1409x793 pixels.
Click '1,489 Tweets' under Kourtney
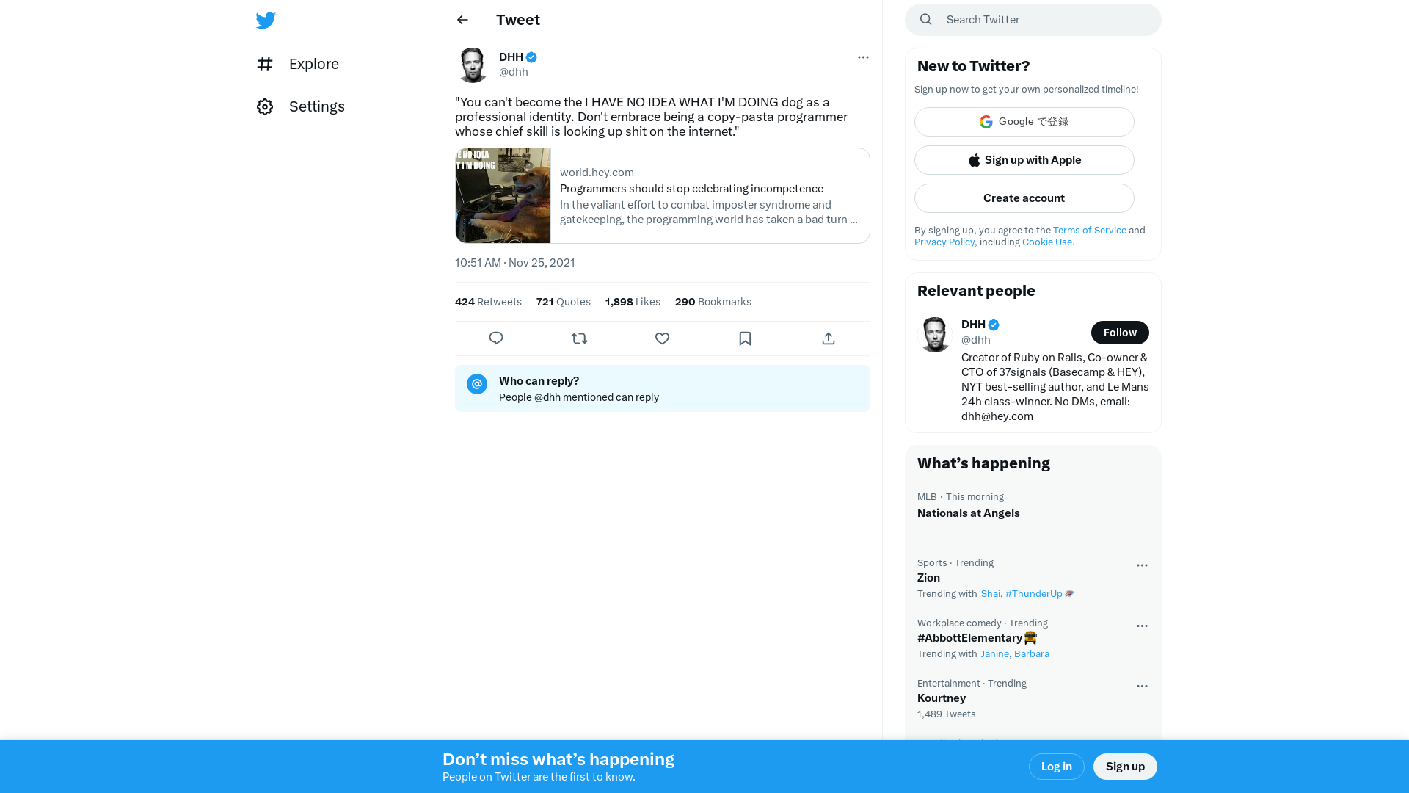(947, 714)
